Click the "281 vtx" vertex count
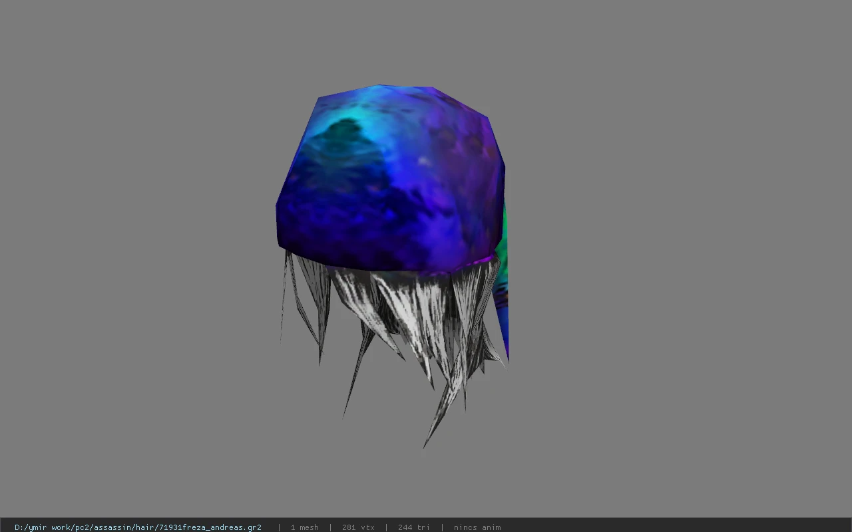This screenshot has width=852, height=532. [x=358, y=527]
